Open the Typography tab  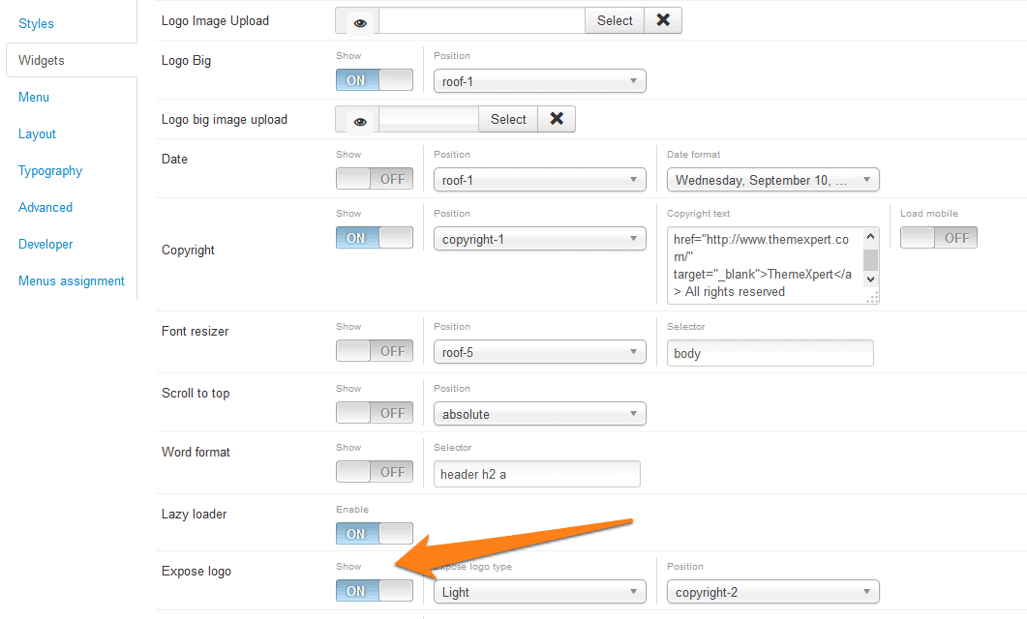pos(50,171)
